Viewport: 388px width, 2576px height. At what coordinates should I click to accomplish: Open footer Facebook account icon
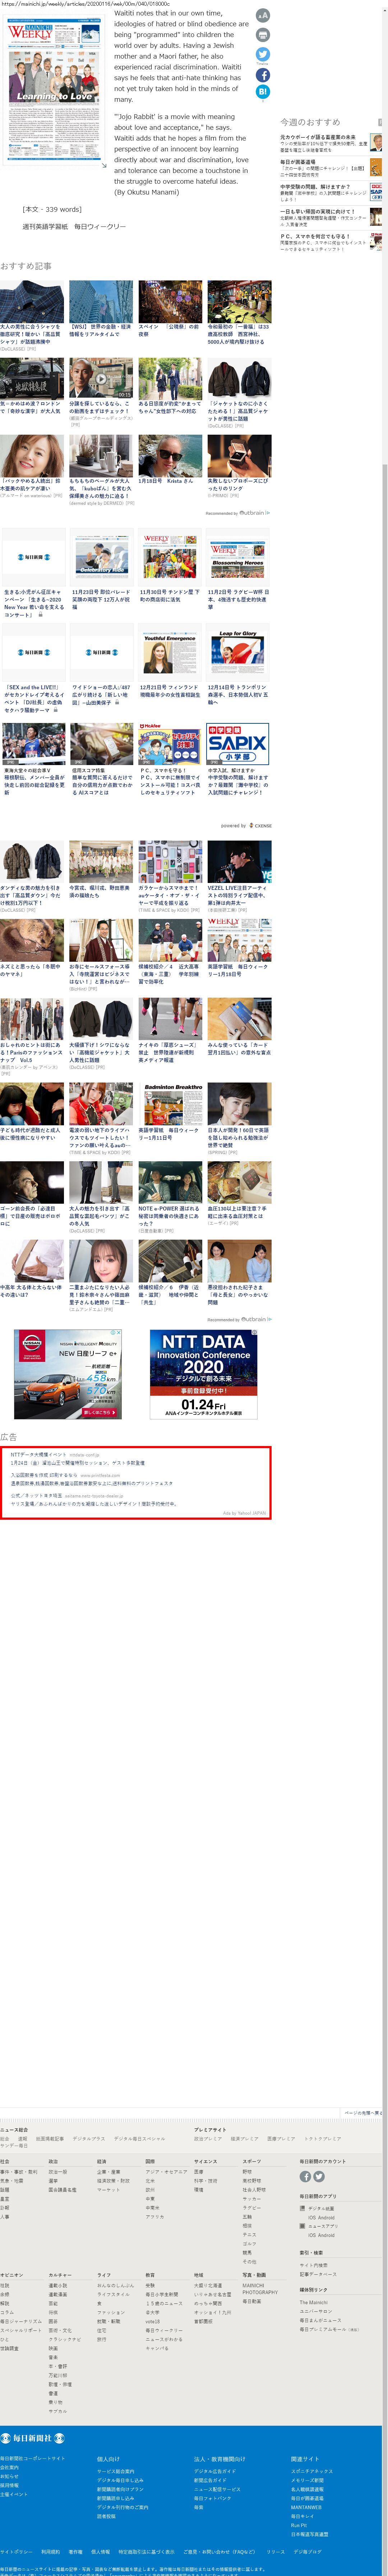[x=305, y=2177]
